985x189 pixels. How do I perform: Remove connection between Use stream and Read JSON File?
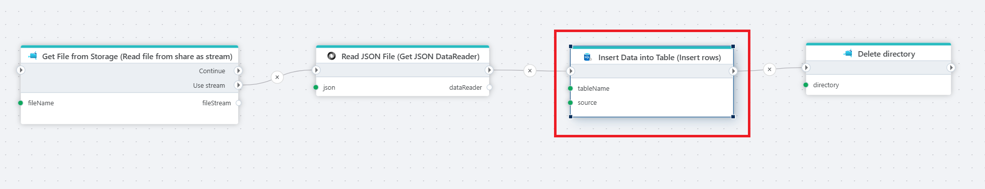(x=277, y=77)
